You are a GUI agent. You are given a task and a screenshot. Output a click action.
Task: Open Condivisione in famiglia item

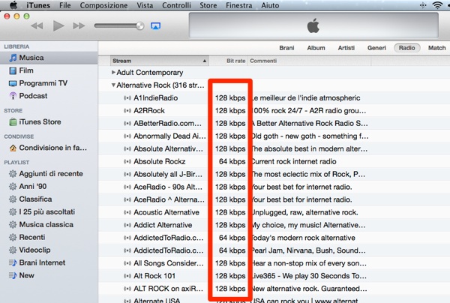click(x=49, y=148)
